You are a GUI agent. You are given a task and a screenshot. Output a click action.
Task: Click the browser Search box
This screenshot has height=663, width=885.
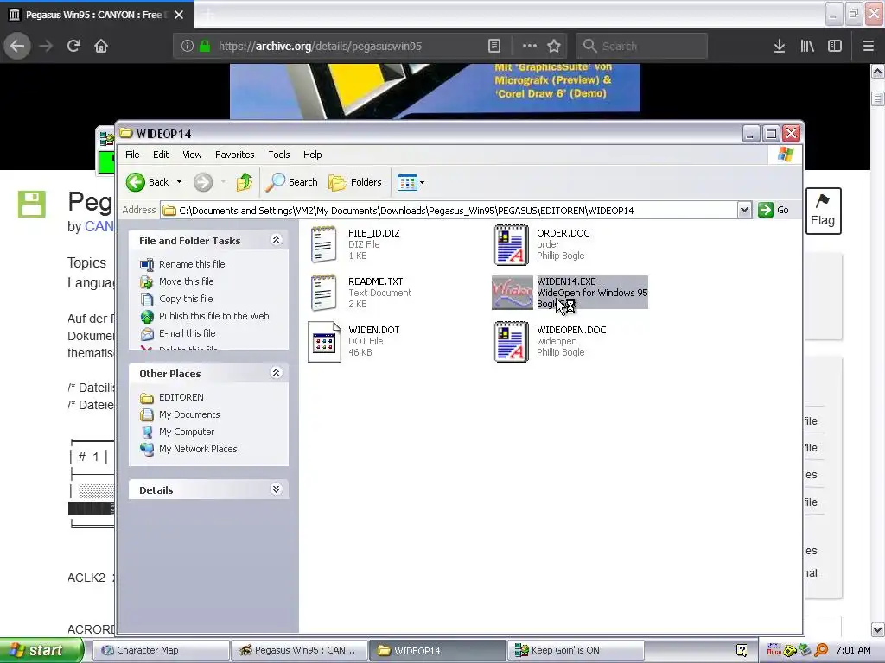641,46
